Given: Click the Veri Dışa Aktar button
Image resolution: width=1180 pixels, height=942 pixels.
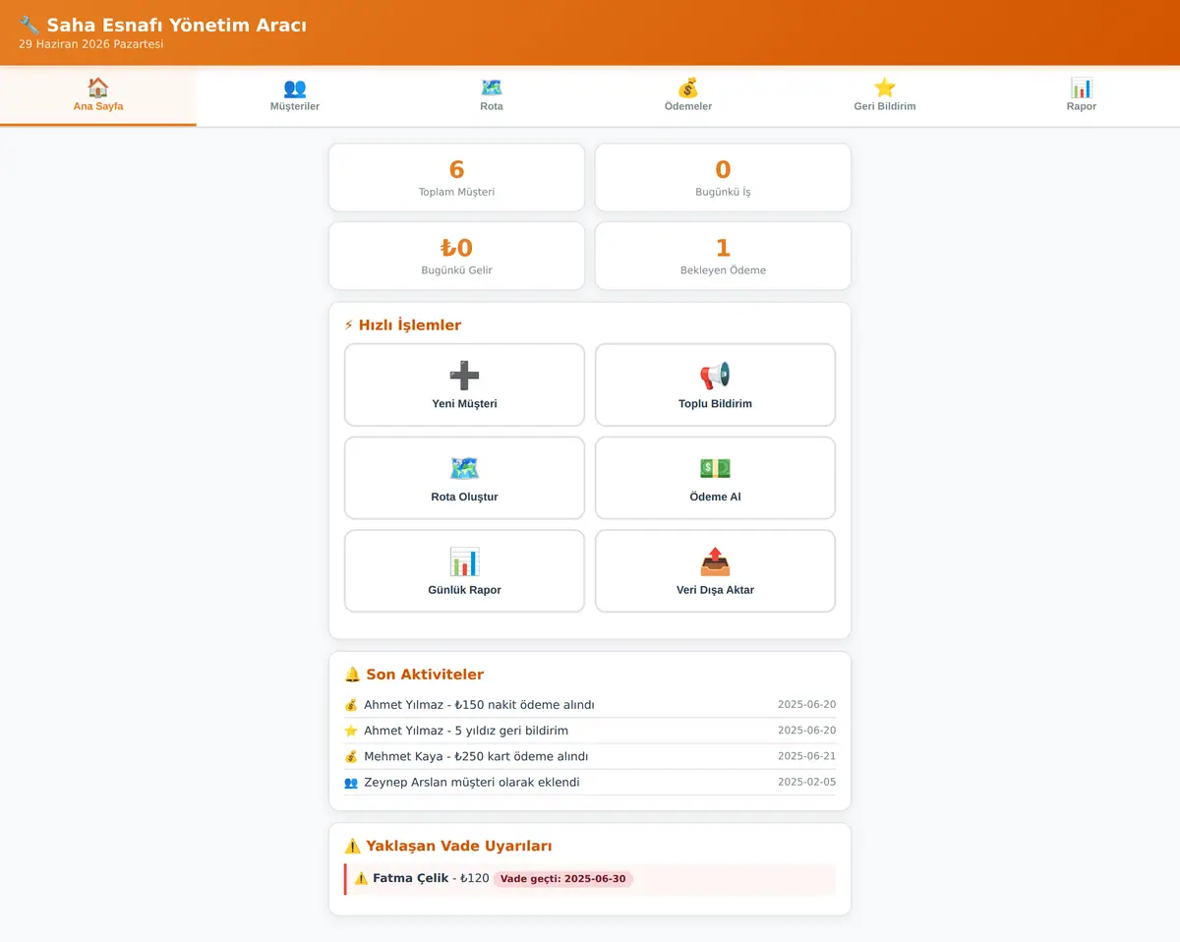Looking at the screenshot, I should point(715,571).
